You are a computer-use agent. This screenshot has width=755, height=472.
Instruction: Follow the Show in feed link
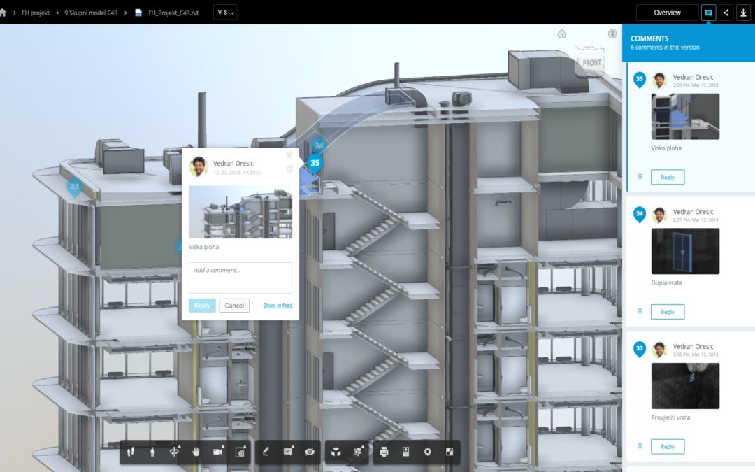(278, 306)
